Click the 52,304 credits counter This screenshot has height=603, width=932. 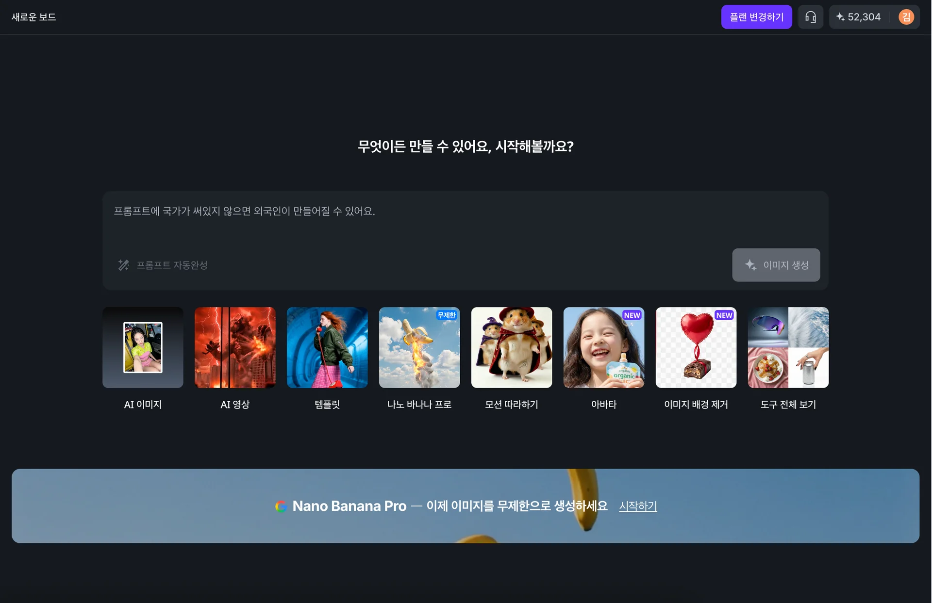click(864, 17)
